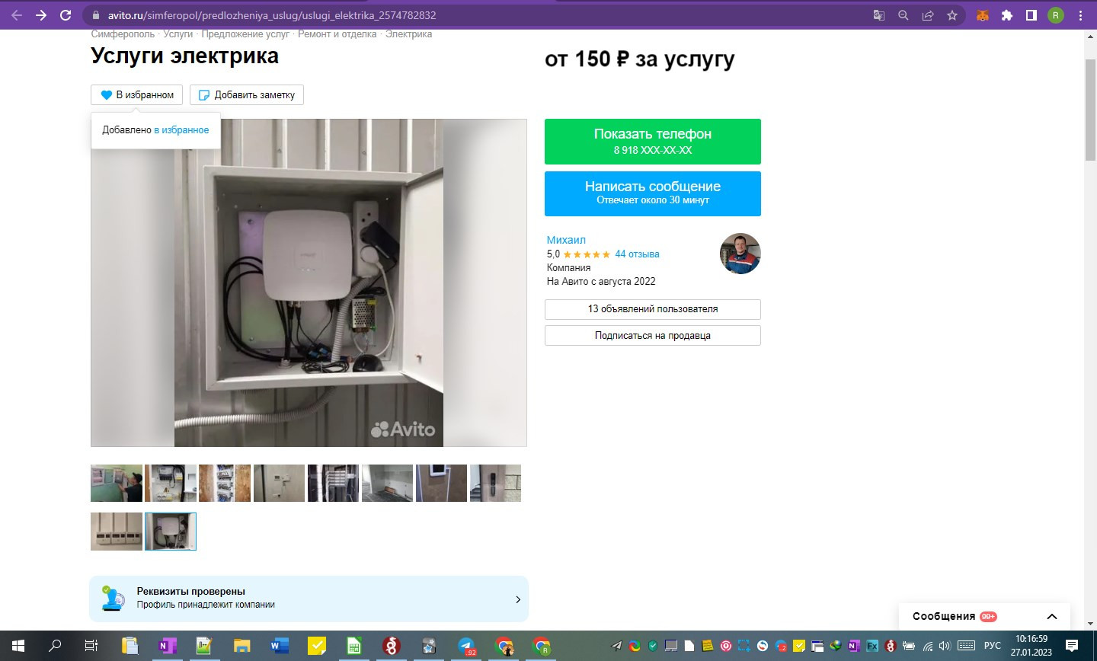This screenshot has height=661, width=1097.
Task: Select the first thumbnail in the gallery
Action: 117,484
